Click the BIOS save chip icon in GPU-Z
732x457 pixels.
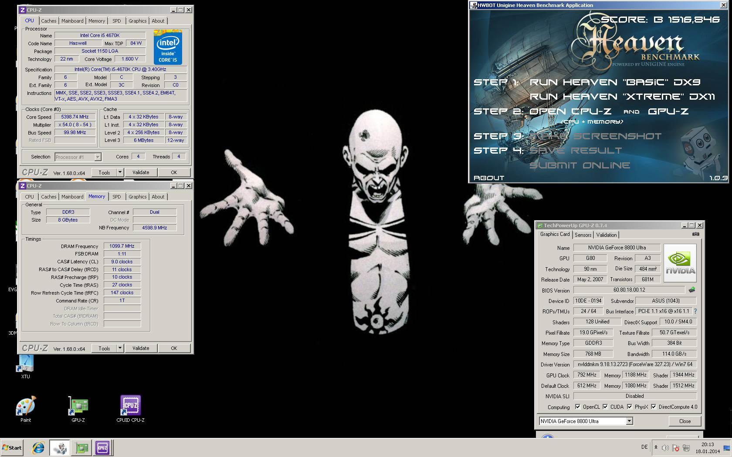(692, 290)
